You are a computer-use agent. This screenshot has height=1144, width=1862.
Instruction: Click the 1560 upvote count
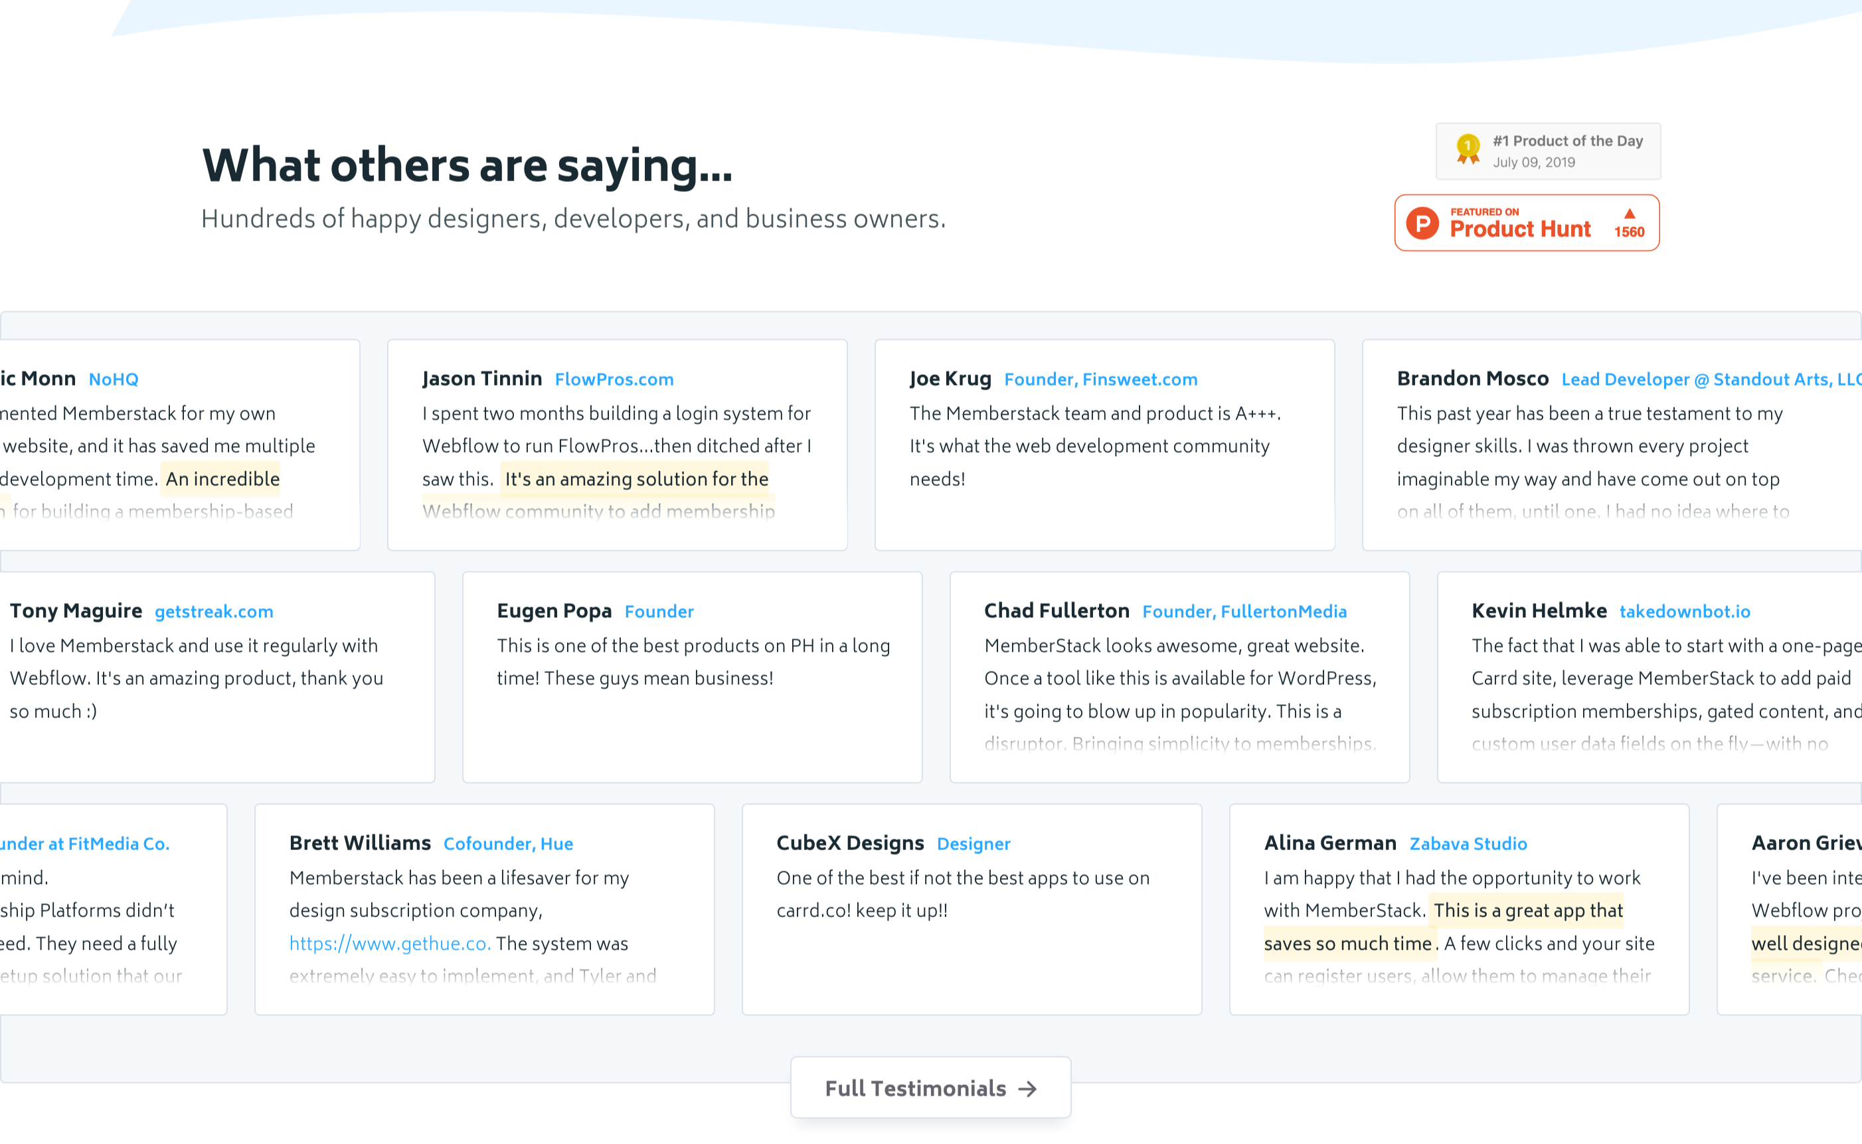(x=1629, y=232)
